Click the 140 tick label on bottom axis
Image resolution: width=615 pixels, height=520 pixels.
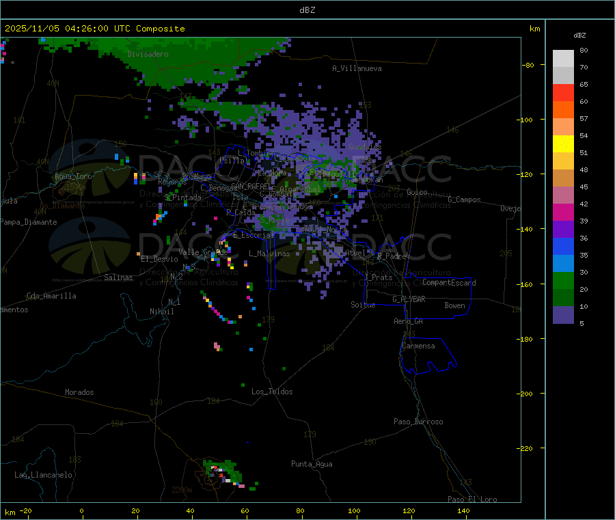[x=463, y=510]
